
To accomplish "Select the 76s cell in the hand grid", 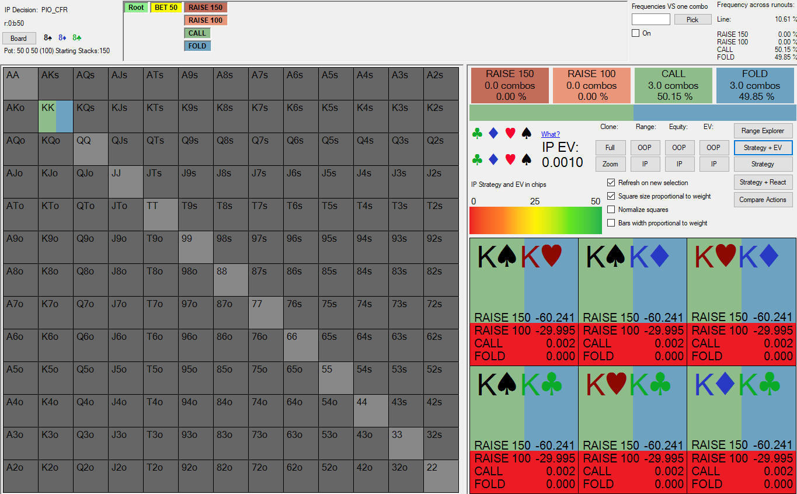I will coord(301,312).
